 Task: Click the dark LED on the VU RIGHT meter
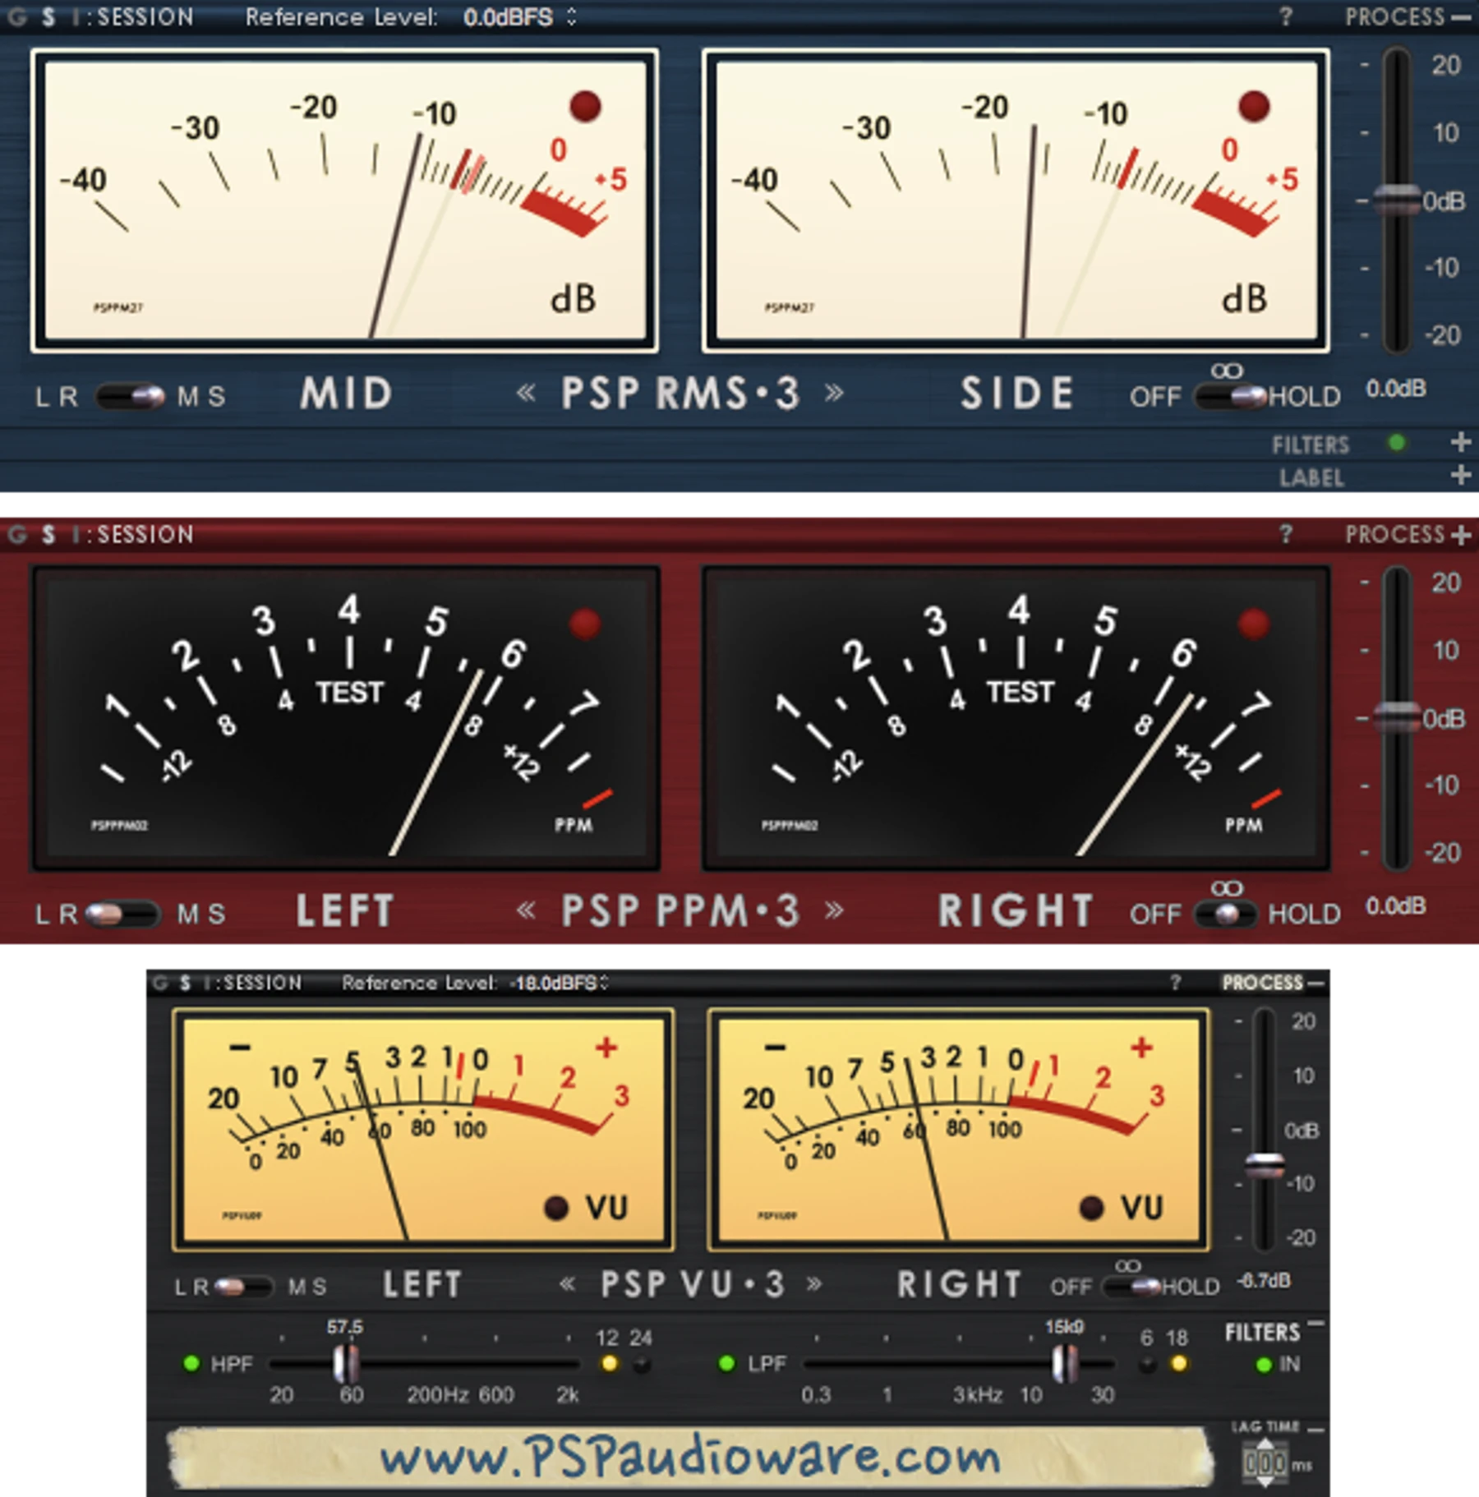click(1091, 1208)
